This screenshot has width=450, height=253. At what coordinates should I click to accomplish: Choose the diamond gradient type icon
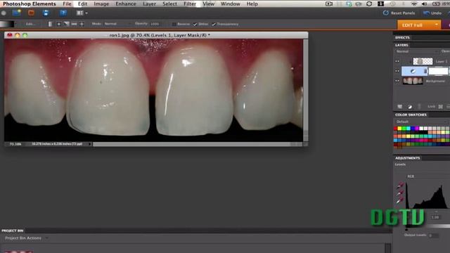click(x=82, y=24)
